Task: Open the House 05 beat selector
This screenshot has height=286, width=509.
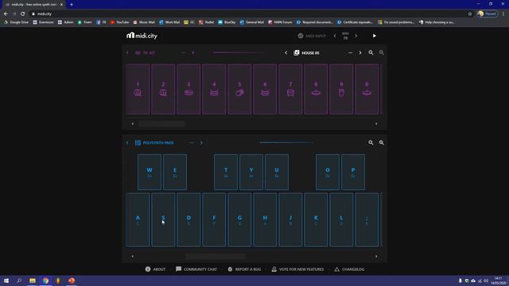Action: (x=307, y=53)
